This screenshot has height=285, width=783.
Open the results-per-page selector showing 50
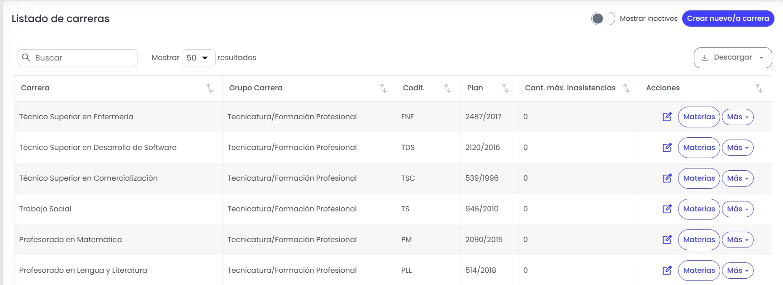199,58
